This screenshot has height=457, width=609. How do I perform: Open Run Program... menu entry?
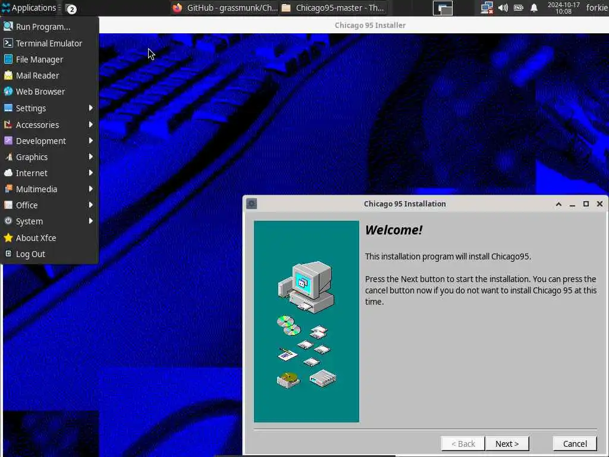[49, 26]
